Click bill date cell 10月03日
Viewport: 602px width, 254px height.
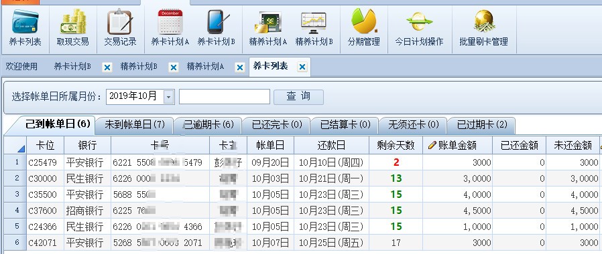point(270,178)
